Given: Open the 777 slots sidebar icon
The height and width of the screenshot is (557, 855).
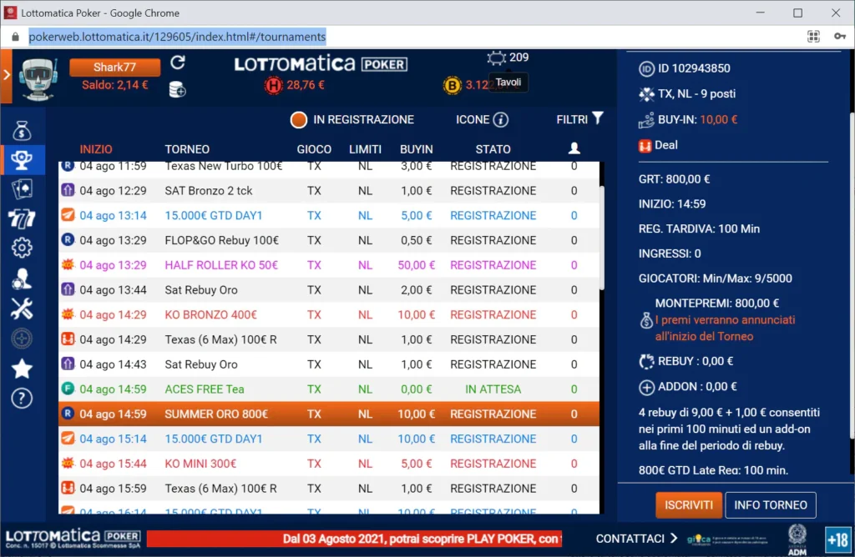Looking at the screenshot, I should [x=22, y=218].
